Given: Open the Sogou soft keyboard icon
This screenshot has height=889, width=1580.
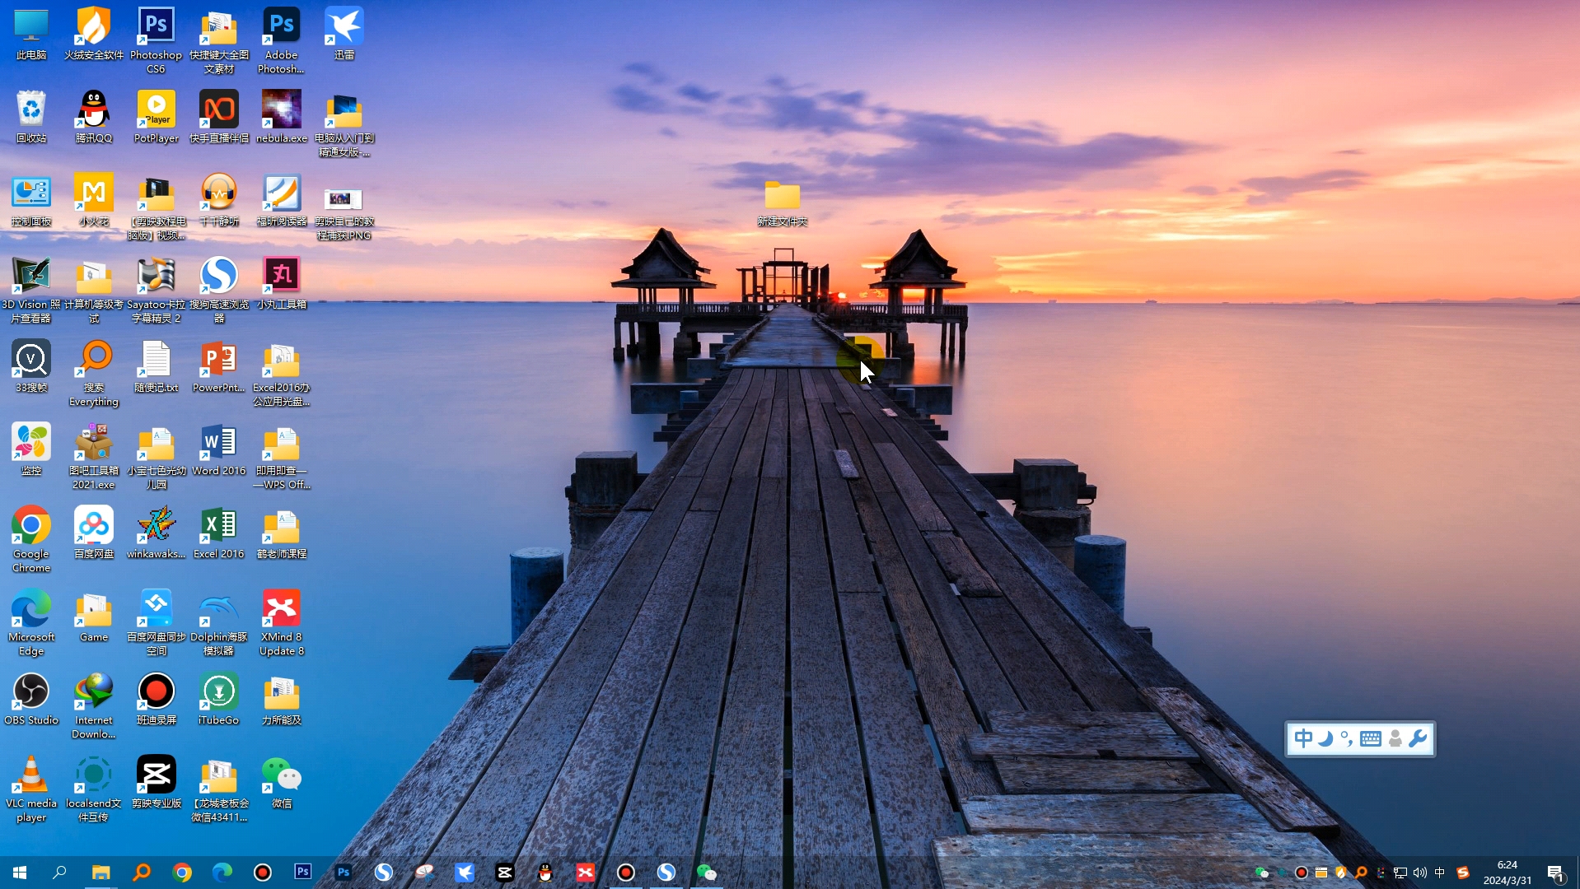Looking at the screenshot, I should coord(1370,738).
